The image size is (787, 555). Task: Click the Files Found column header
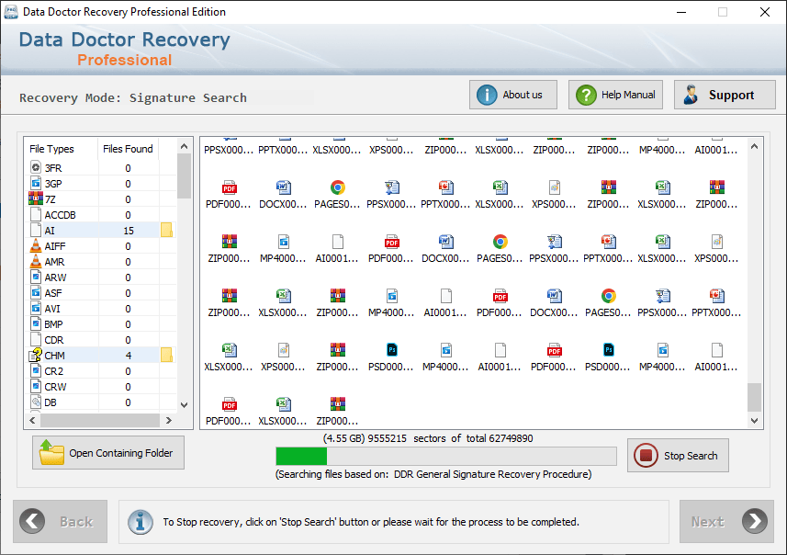coord(128,149)
